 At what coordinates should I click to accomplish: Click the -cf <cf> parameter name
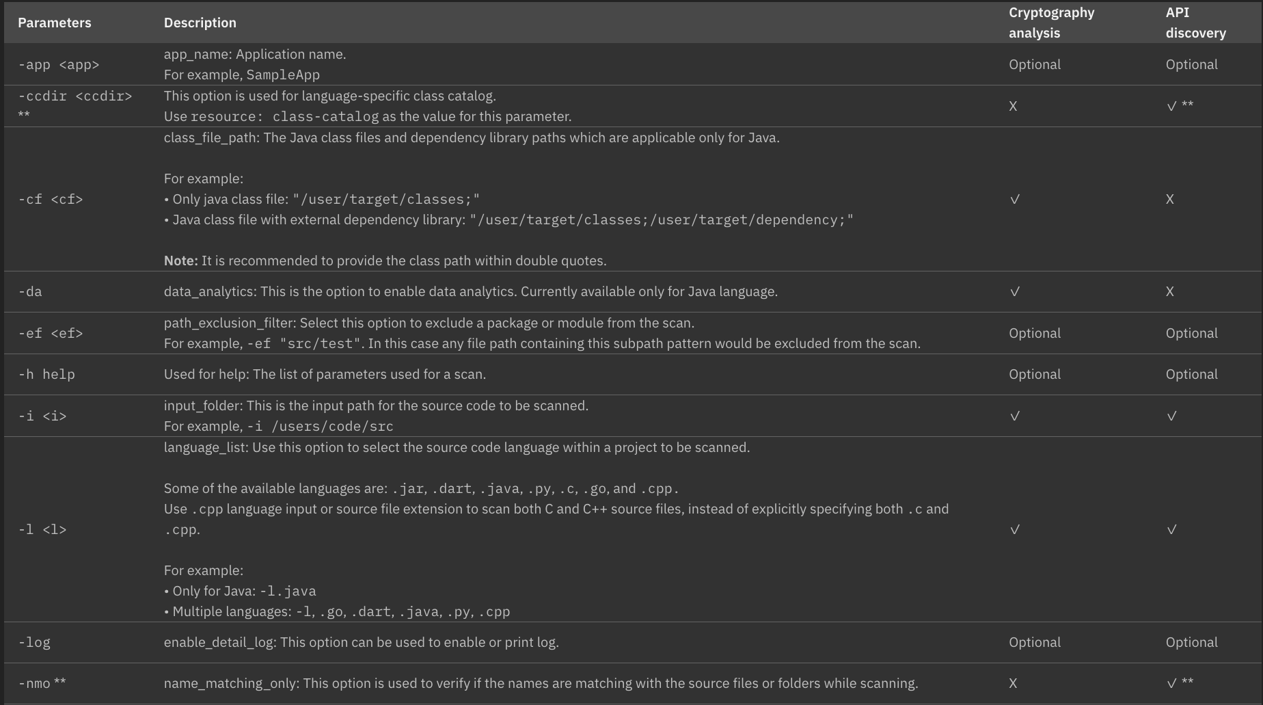click(51, 200)
